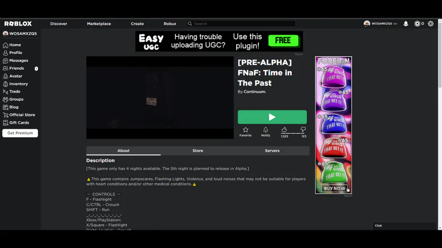The width and height of the screenshot is (442, 248).
Task: Click the '[PRE-ALPHA] FNaF: Time in The Past' title
Action: point(265,73)
